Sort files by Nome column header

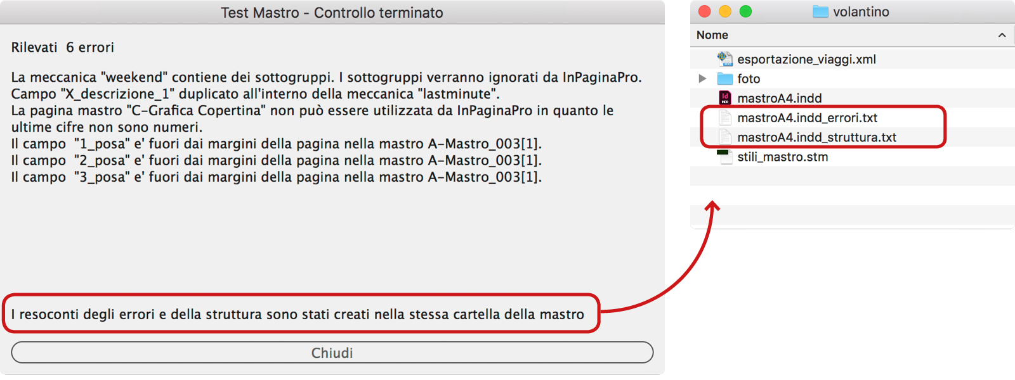click(x=712, y=35)
